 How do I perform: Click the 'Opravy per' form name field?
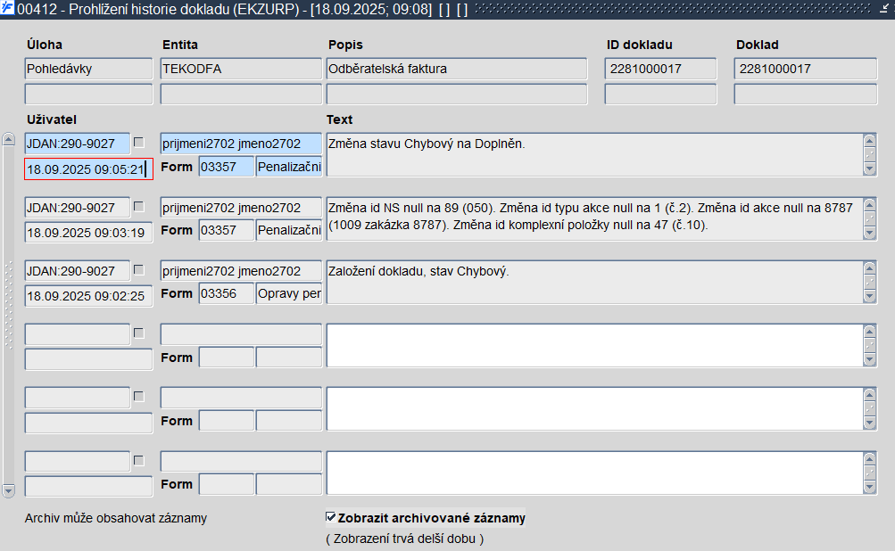(x=289, y=293)
